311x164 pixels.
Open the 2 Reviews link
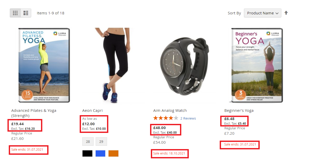pyautogui.click(x=188, y=119)
